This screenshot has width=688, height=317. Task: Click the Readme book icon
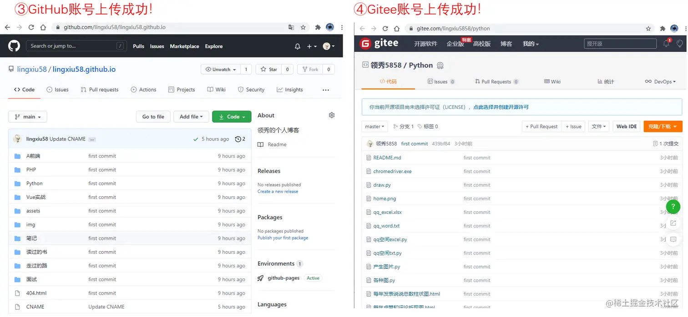pyautogui.click(x=260, y=144)
